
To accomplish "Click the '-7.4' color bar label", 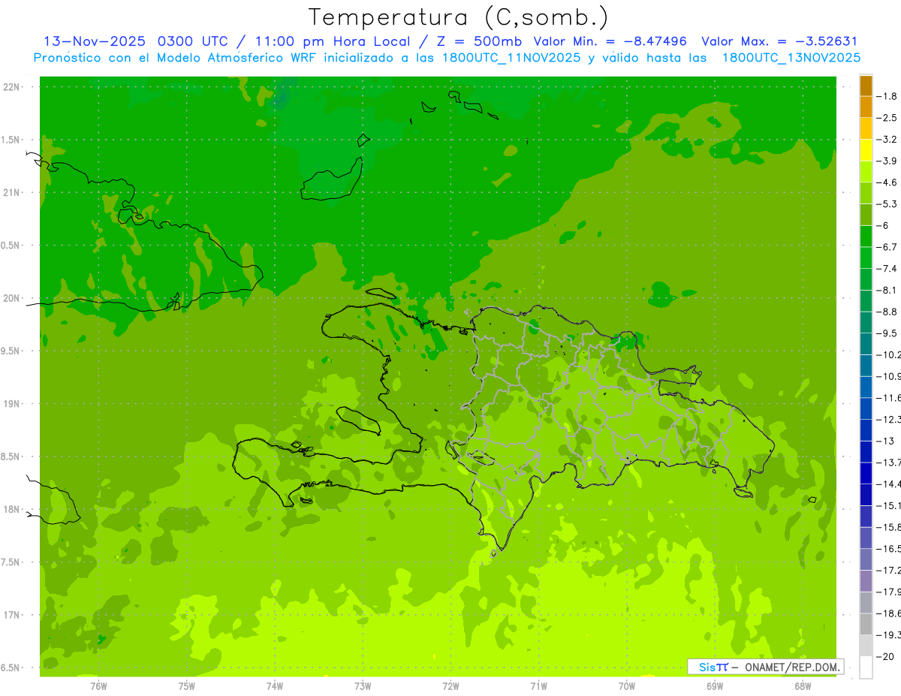I will [x=887, y=269].
